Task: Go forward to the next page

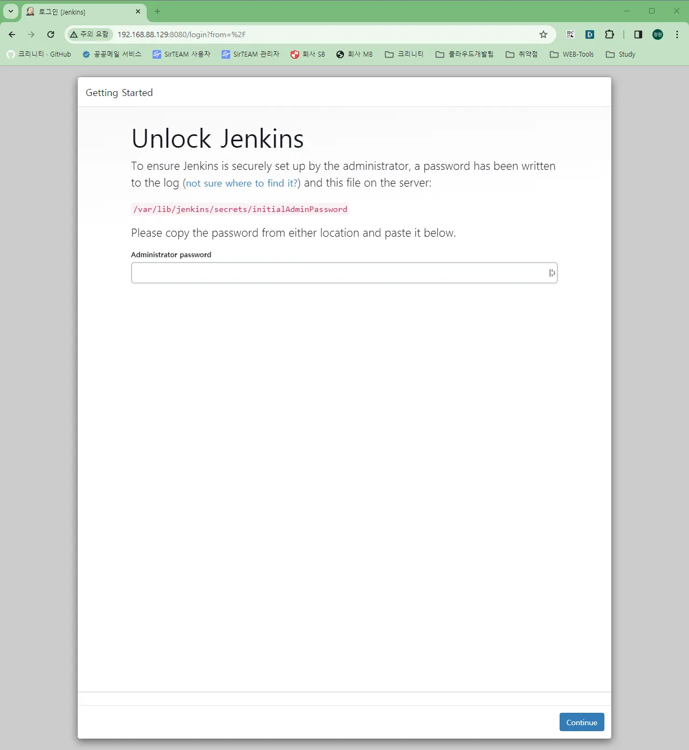Action: pos(31,35)
